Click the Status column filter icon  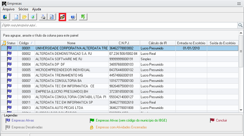tap(4, 43)
